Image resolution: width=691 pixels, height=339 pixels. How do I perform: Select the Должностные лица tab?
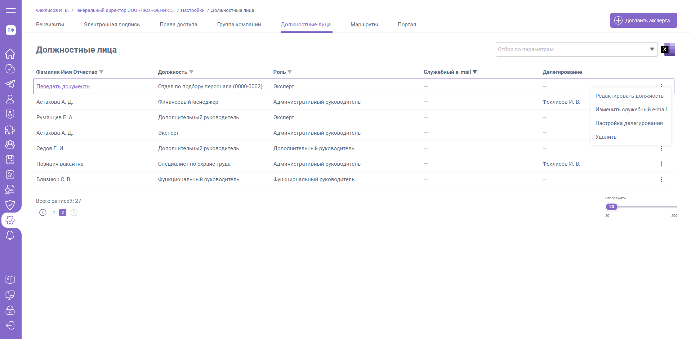coord(306,24)
